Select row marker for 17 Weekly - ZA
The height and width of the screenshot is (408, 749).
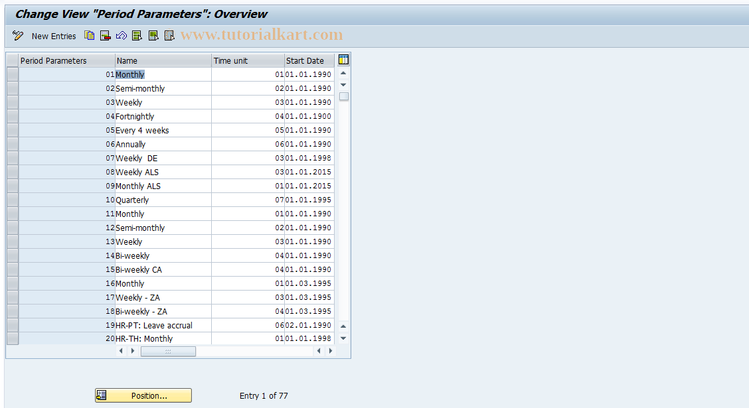[13, 297]
